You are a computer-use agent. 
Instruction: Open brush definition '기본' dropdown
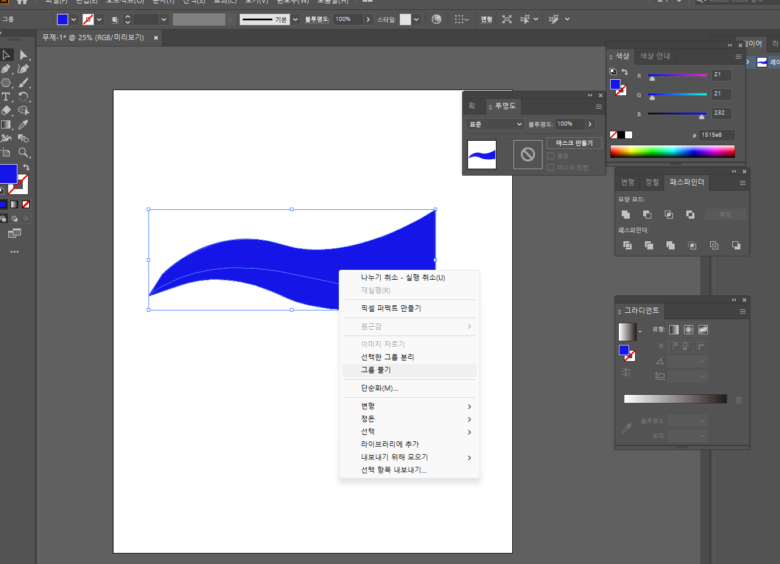tap(295, 19)
